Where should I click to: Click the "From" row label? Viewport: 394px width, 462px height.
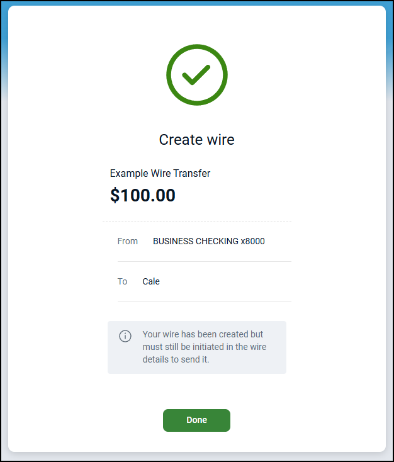pyautogui.click(x=127, y=241)
